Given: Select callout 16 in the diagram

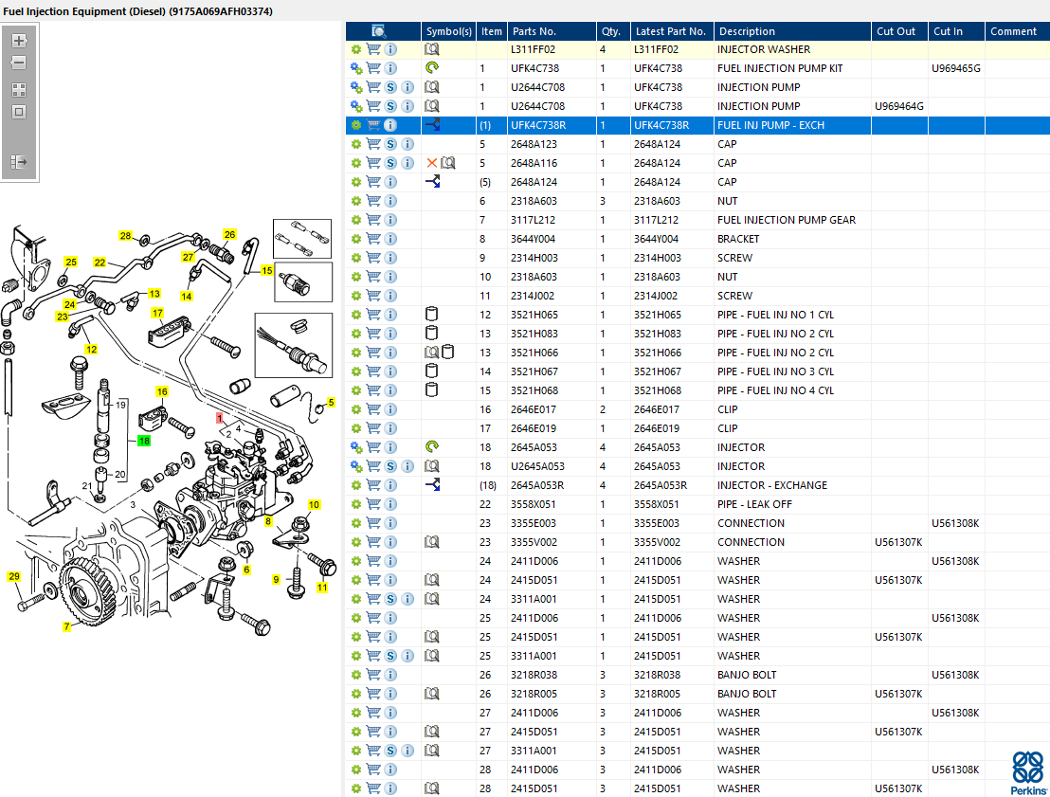Looking at the screenshot, I should click(x=162, y=391).
